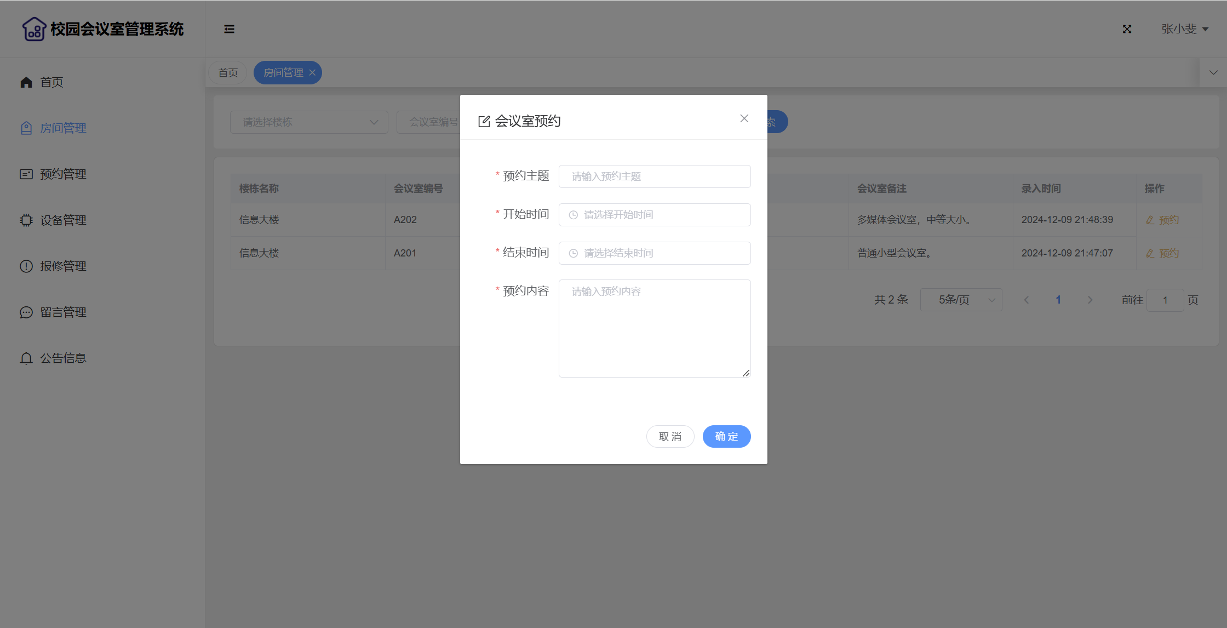Click the sidebar collapse hamburger icon
The height and width of the screenshot is (628, 1227).
[229, 29]
